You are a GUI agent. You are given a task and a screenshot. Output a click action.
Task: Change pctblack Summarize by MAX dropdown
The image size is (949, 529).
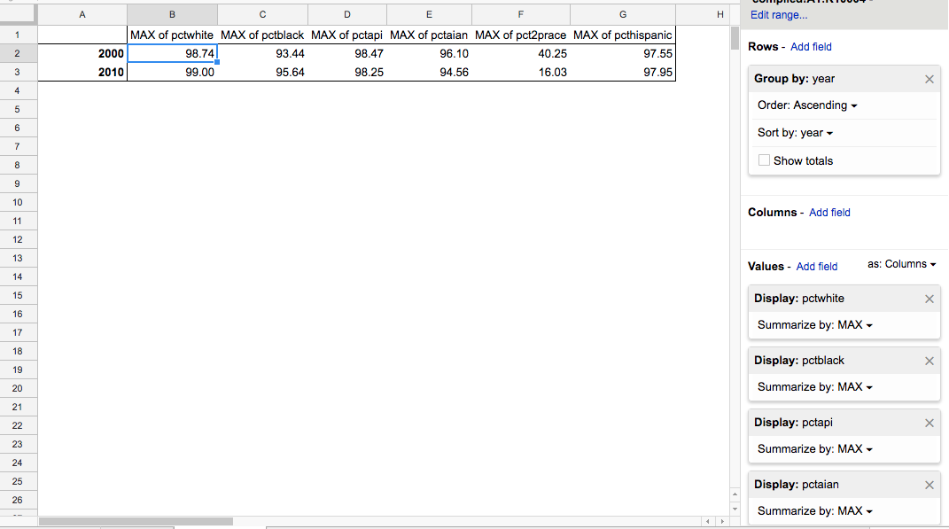pyautogui.click(x=814, y=386)
